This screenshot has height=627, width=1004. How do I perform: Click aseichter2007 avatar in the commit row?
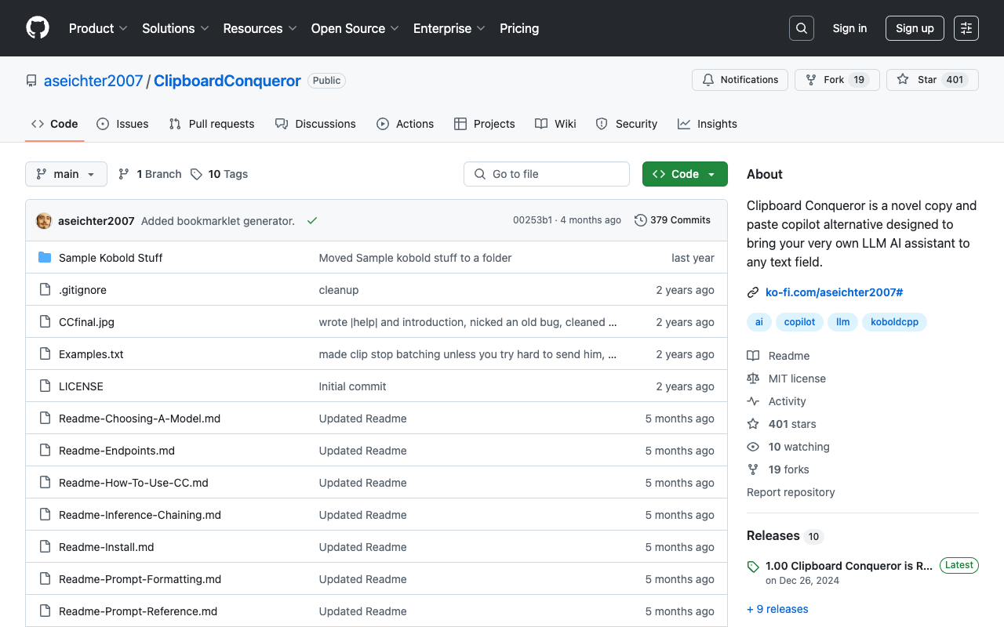44,221
